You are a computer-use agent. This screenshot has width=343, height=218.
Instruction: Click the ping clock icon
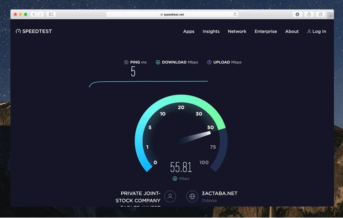126,62
